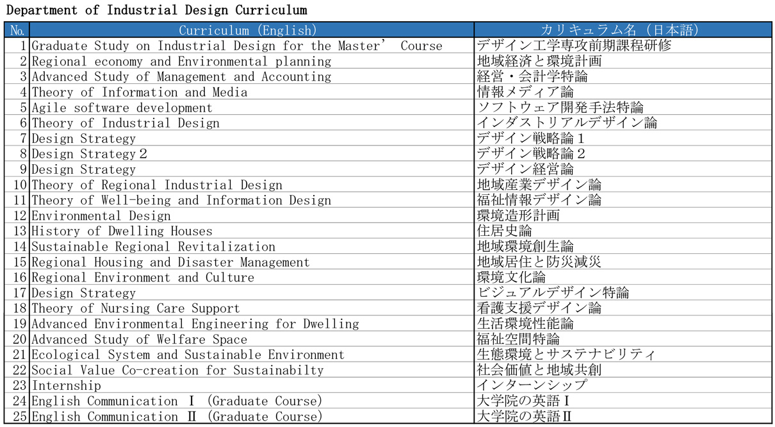Image resolution: width=775 pixels, height=427 pixels.
Task: Click the '社会価値と地域共創' cell
Action: point(623,370)
